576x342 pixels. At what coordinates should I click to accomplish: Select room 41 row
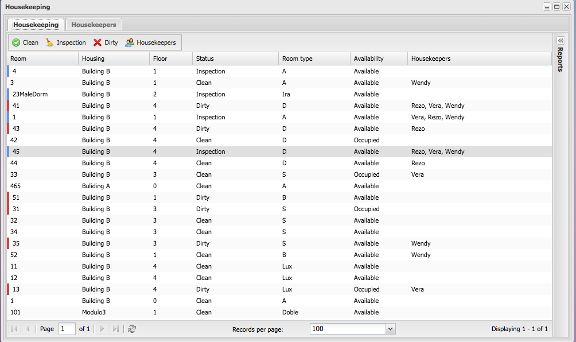(279, 106)
